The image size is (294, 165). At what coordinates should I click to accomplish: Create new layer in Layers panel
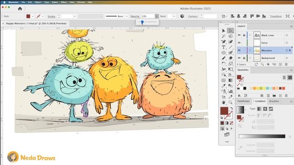280,64
